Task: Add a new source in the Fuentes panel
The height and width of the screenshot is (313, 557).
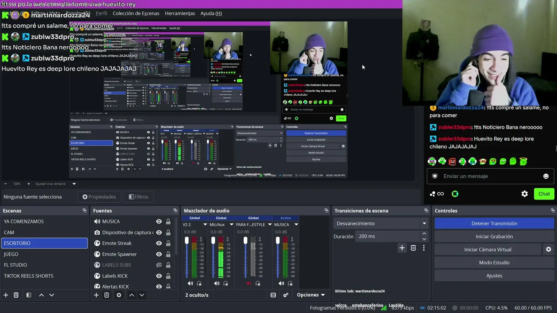Action: pos(96,295)
